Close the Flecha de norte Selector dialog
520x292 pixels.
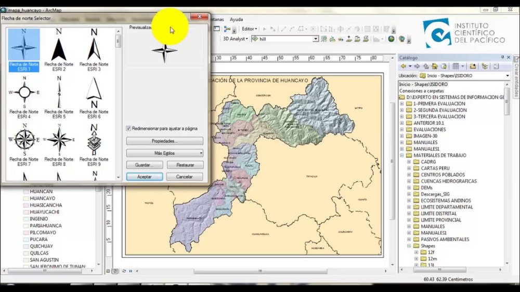coord(199,17)
